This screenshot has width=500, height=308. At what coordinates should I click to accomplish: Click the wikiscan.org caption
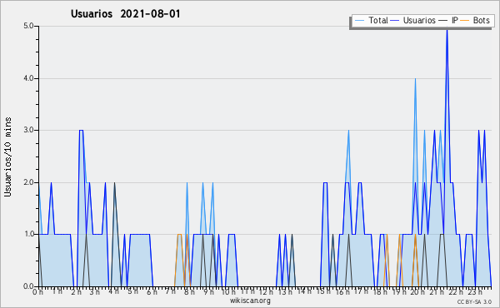click(250, 301)
